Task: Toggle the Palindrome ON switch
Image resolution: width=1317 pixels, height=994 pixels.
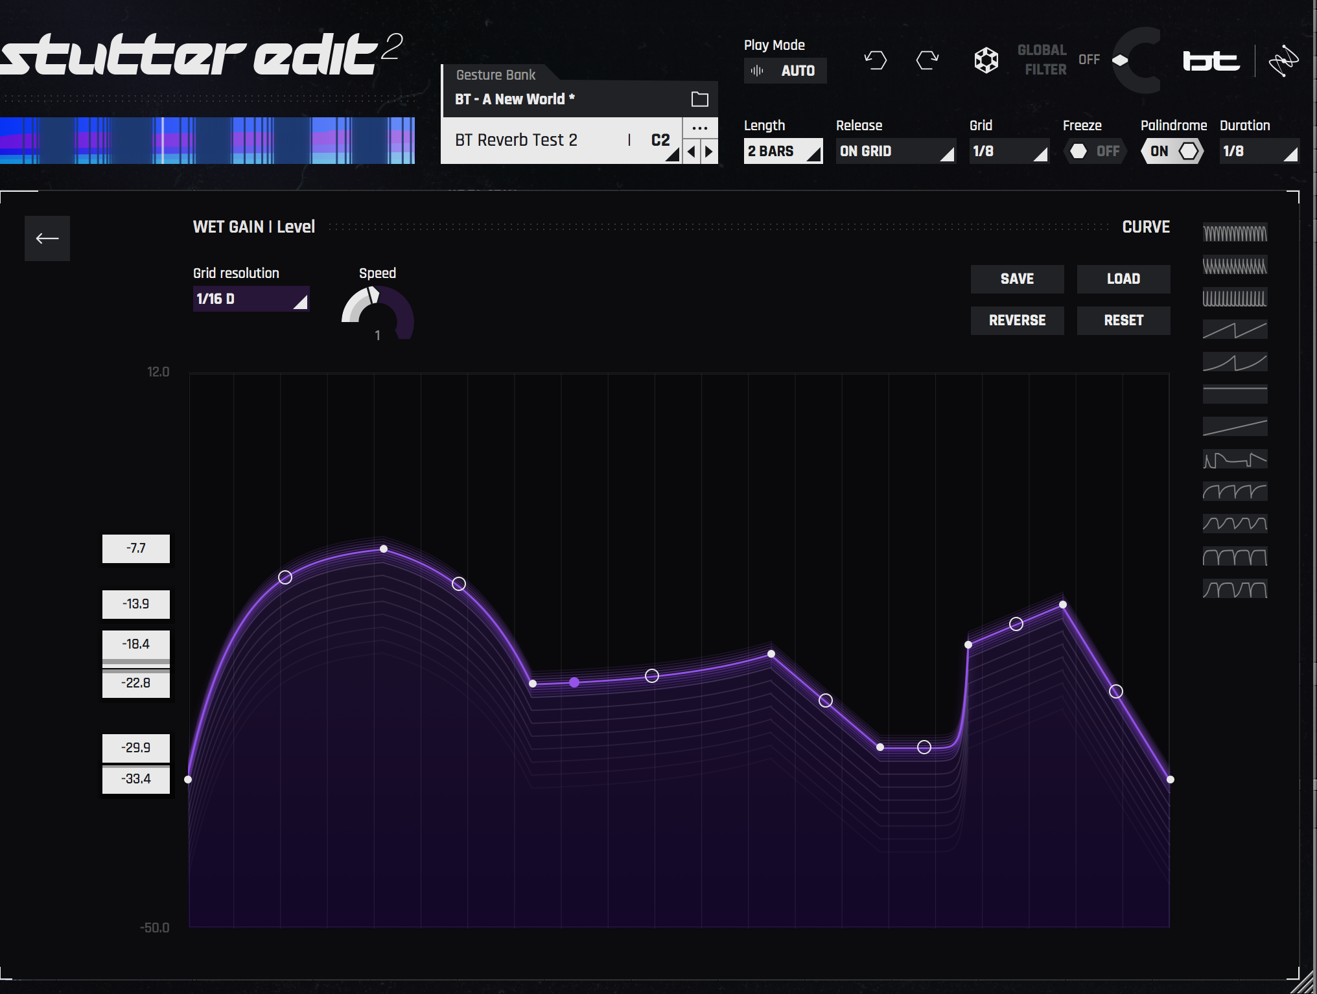Action: pos(1172,151)
